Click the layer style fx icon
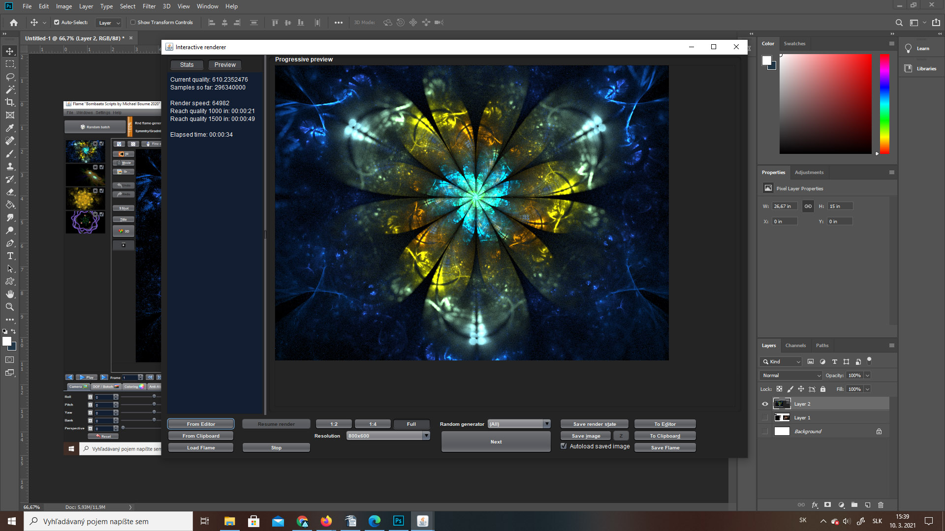 click(x=815, y=505)
